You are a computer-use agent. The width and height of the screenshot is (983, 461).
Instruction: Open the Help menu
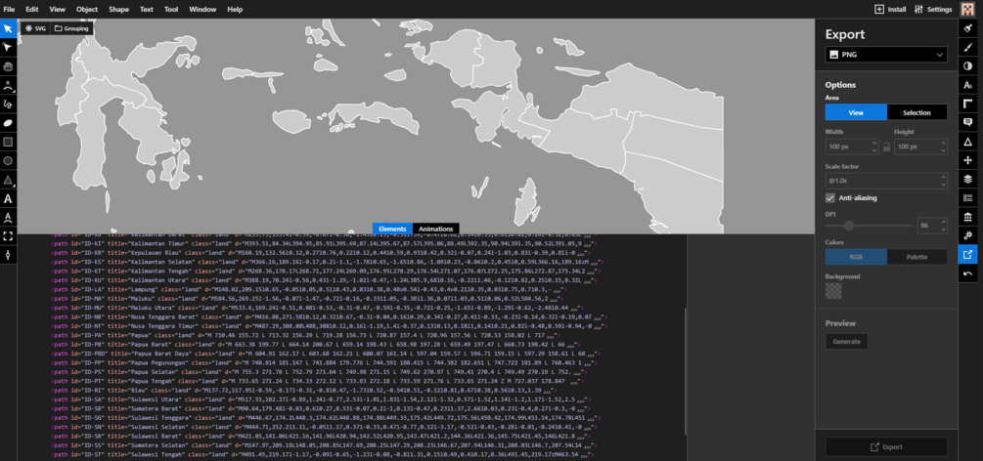coord(235,10)
